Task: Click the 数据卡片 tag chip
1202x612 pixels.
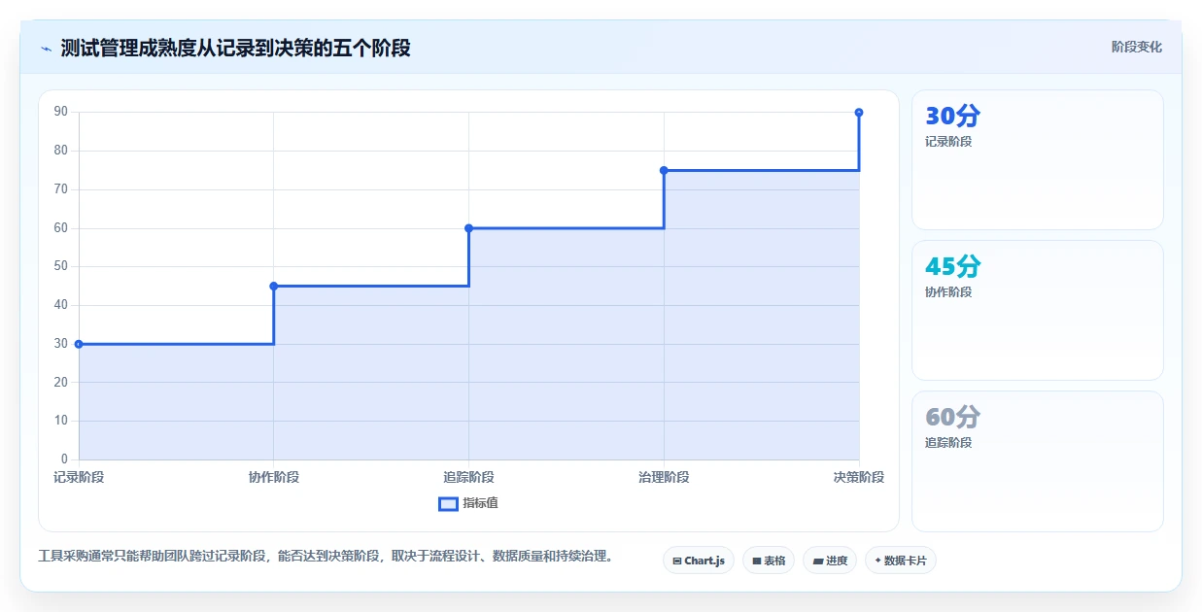Action: 900,561
